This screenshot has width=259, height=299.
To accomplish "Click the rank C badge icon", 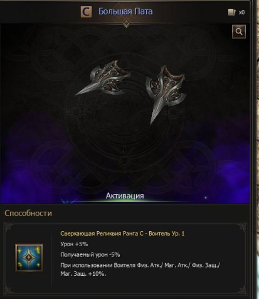I will point(86,12).
